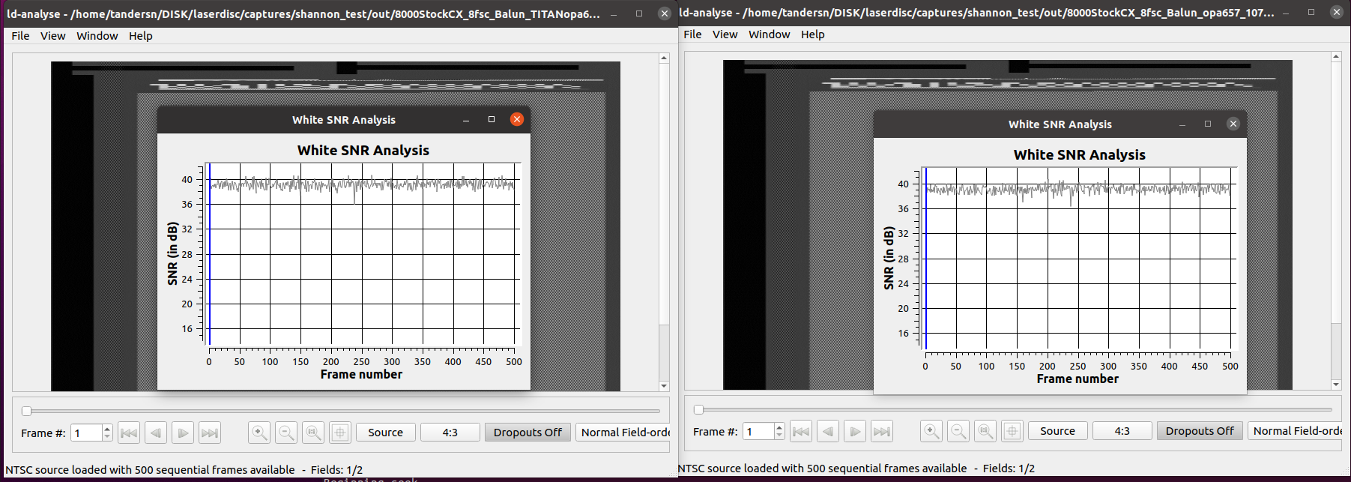The image size is (1351, 482).
Task: Reset zoom to original size in left window
Action: click(313, 433)
